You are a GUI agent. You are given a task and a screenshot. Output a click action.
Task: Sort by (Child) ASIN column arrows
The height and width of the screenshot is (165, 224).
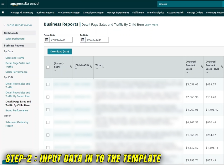coord(91,67)
